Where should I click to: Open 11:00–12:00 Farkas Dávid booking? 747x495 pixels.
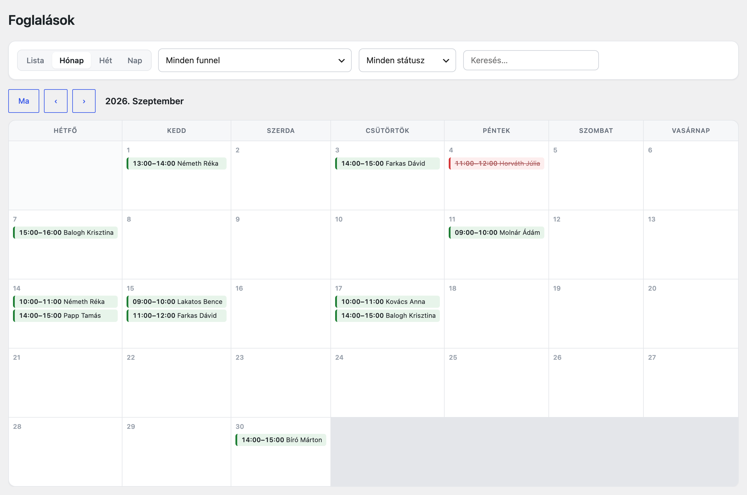177,316
